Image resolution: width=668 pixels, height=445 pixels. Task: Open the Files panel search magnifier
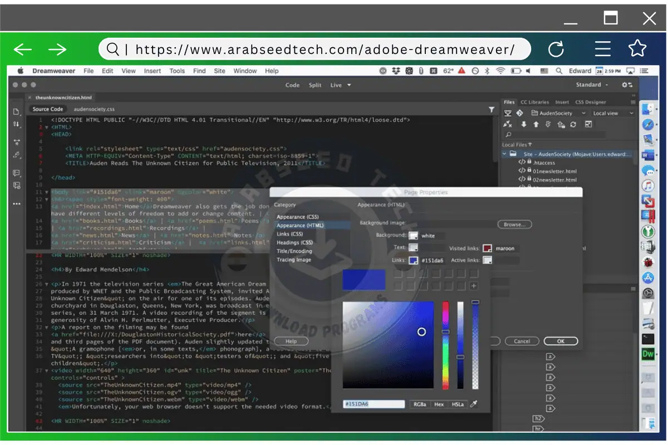[508, 134]
